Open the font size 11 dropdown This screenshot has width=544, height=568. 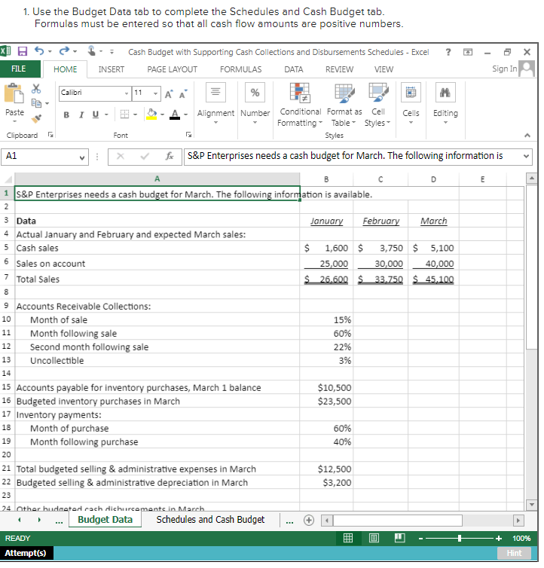point(155,93)
